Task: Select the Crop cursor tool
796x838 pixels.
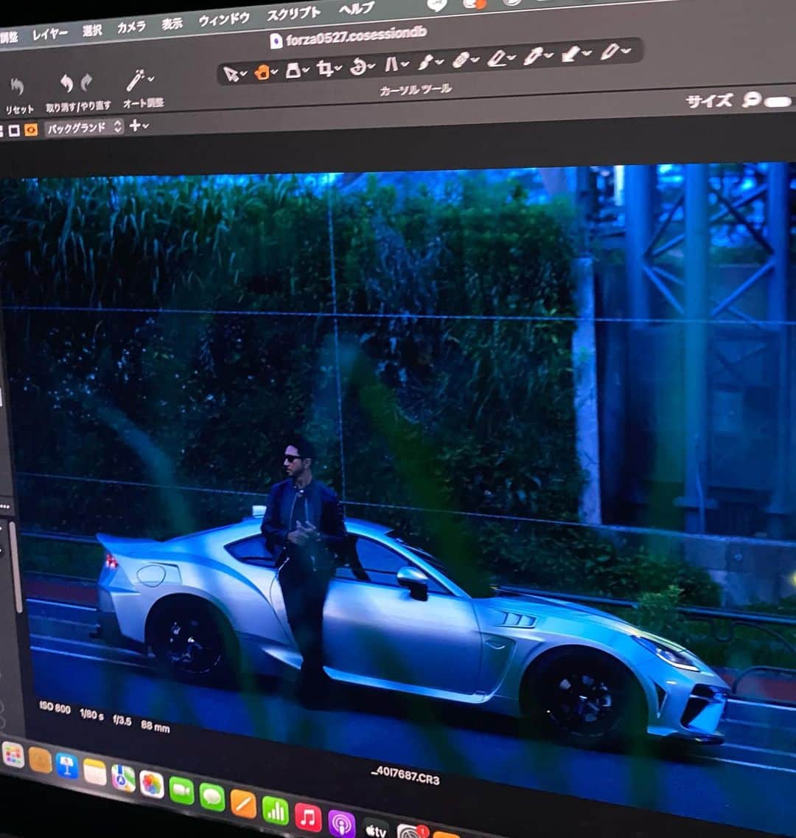Action: pos(324,69)
